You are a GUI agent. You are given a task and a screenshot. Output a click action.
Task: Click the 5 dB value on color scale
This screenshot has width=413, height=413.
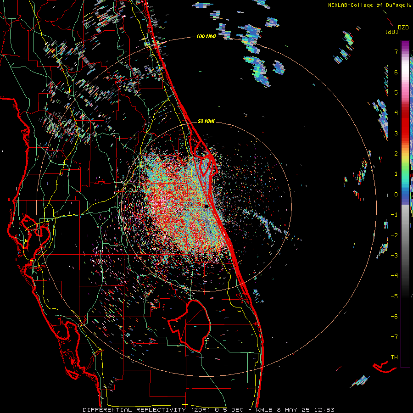coord(396,92)
